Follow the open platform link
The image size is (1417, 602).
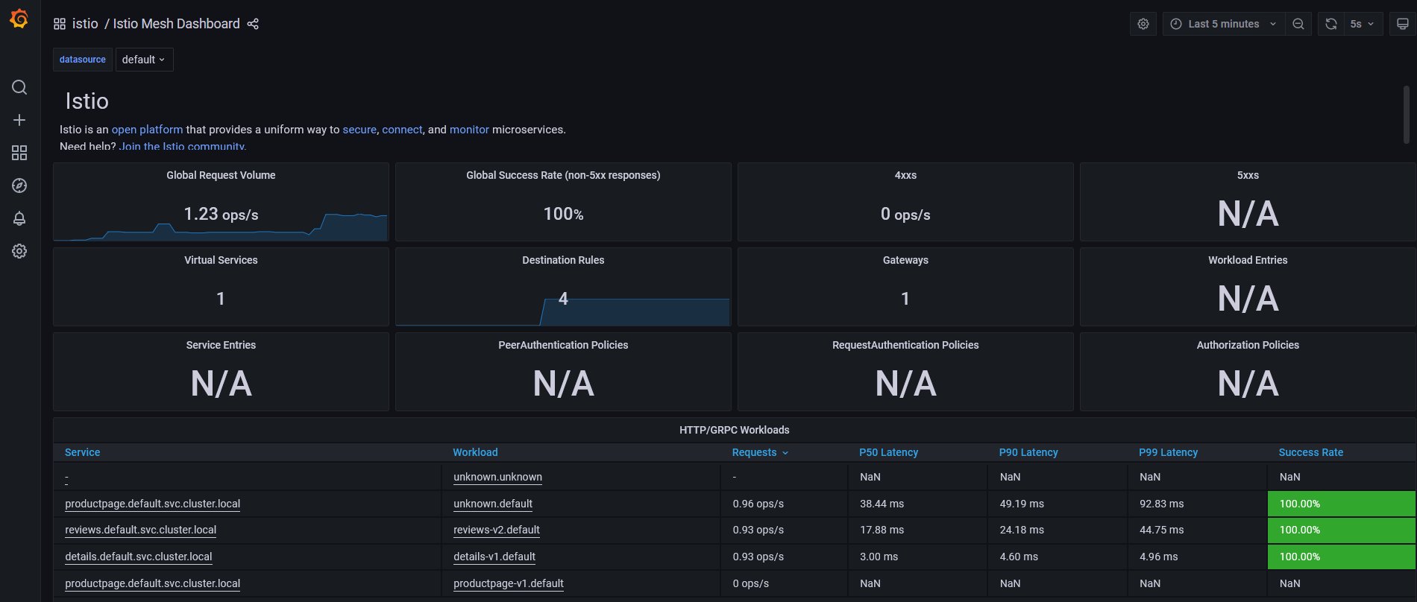(147, 130)
